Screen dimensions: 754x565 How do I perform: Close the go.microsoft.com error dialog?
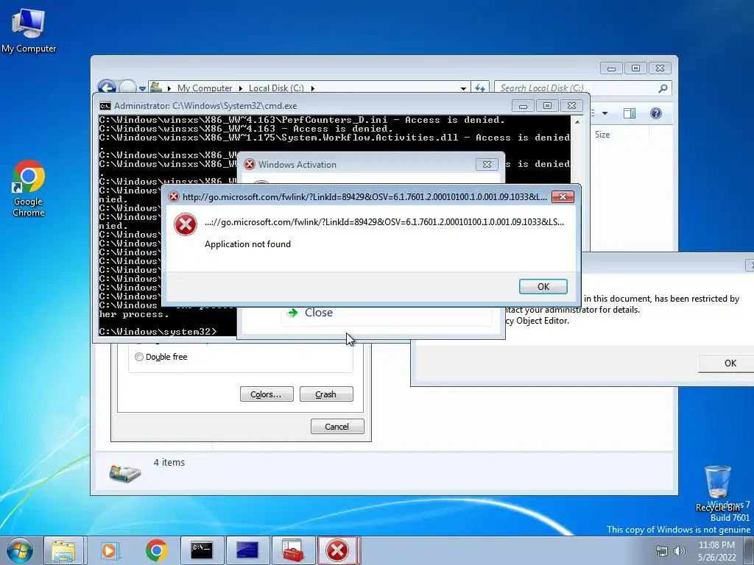pyautogui.click(x=563, y=196)
